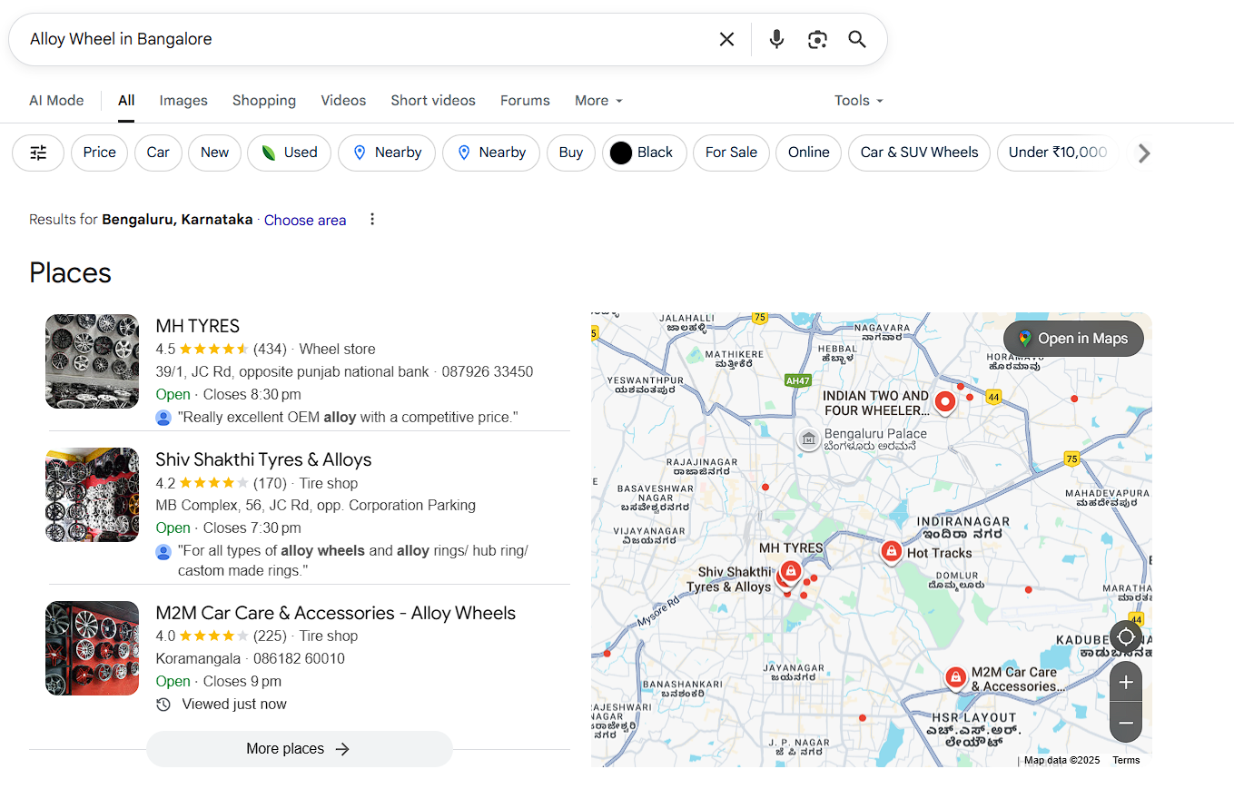Click the map zoom-in control
This screenshot has width=1234, height=789.
[x=1125, y=681]
